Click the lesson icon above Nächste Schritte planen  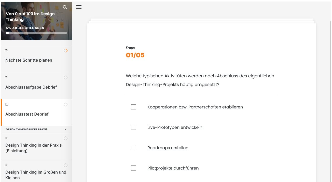point(7,50)
